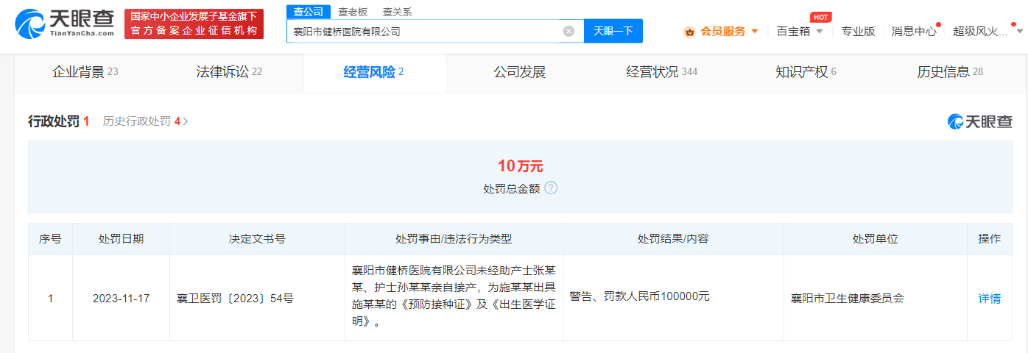The height and width of the screenshot is (353, 1028).
Task: Click the 天眼查 watermark logo at right
Action: [979, 121]
